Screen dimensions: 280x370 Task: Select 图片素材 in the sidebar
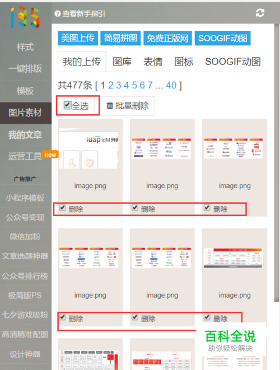(x=26, y=113)
